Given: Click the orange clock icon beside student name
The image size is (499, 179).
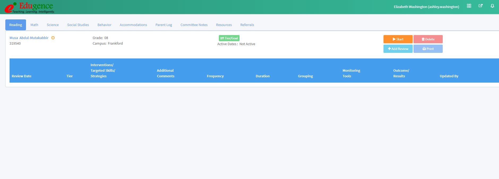Looking at the screenshot, I should coord(53,38).
